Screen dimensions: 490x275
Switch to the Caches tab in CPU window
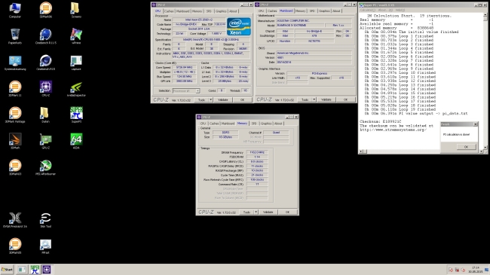pos(169,11)
